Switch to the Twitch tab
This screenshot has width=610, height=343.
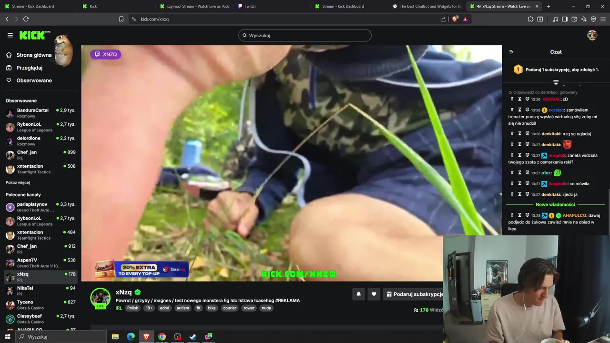click(x=272, y=6)
